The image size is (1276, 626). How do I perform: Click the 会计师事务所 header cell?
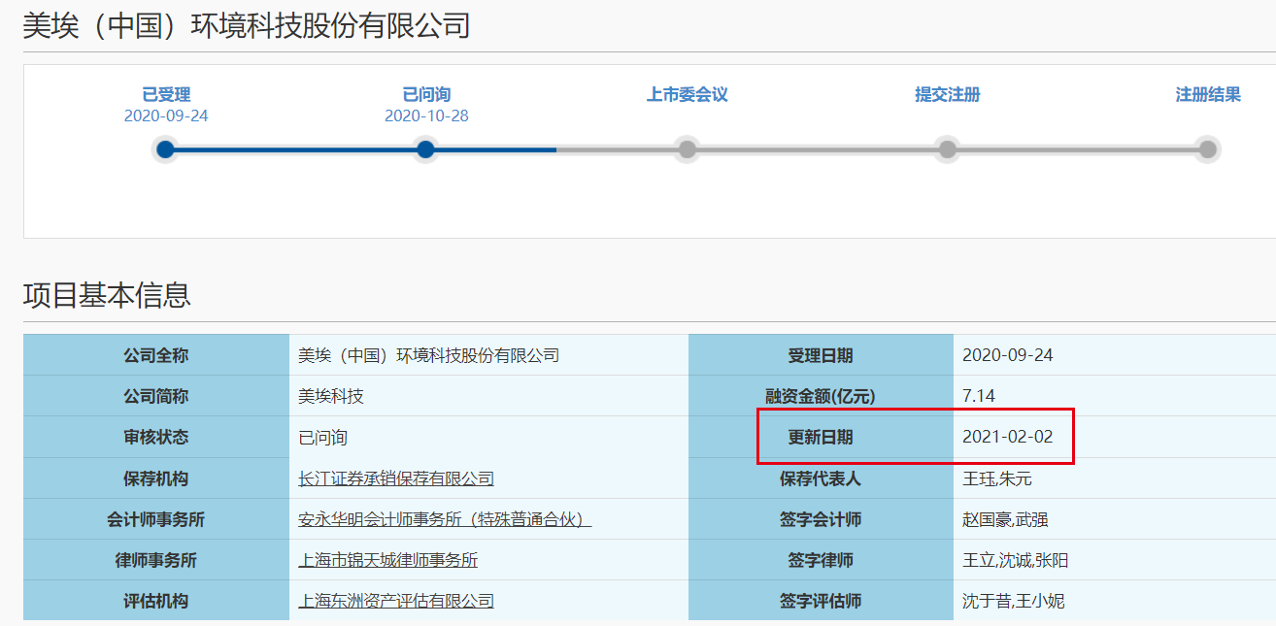[156, 519]
